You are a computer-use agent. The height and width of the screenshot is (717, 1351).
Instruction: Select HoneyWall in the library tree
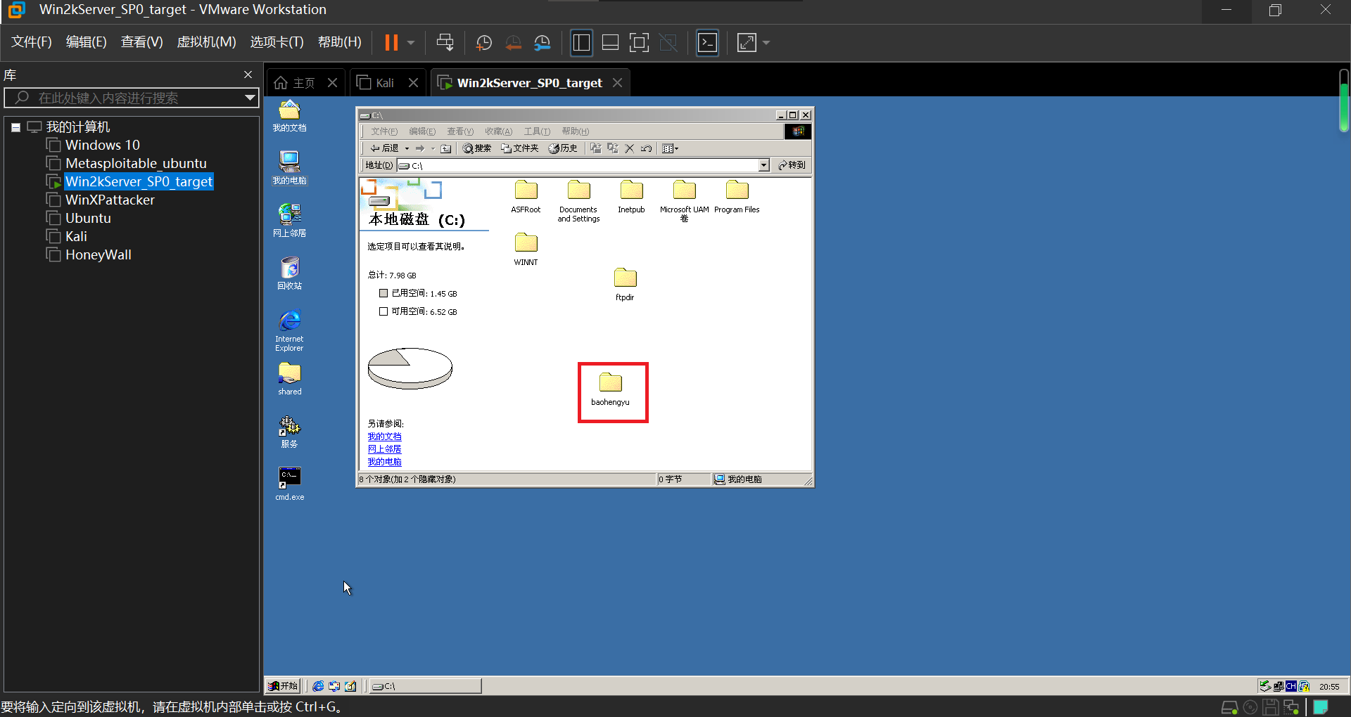(98, 254)
